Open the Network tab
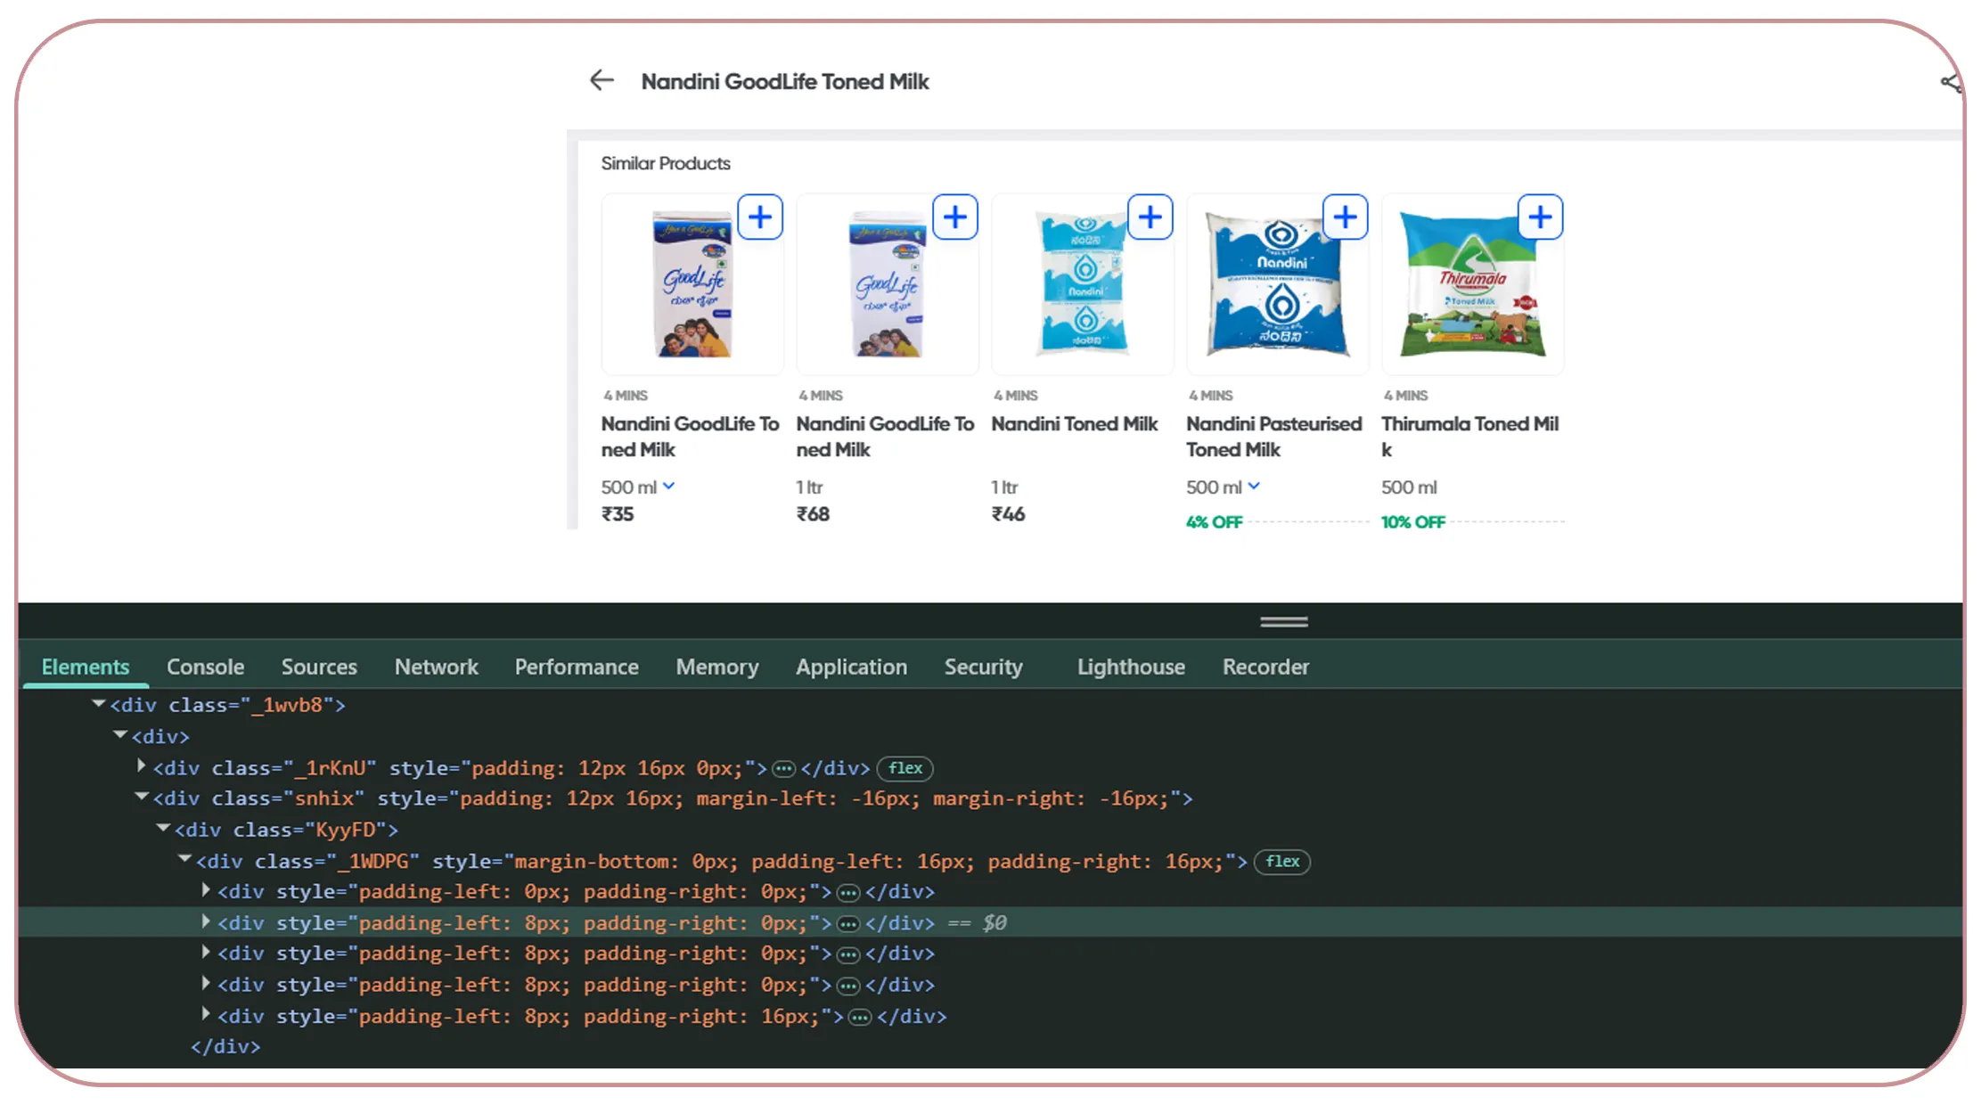This screenshot has width=1981, height=1105. coord(437,667)
